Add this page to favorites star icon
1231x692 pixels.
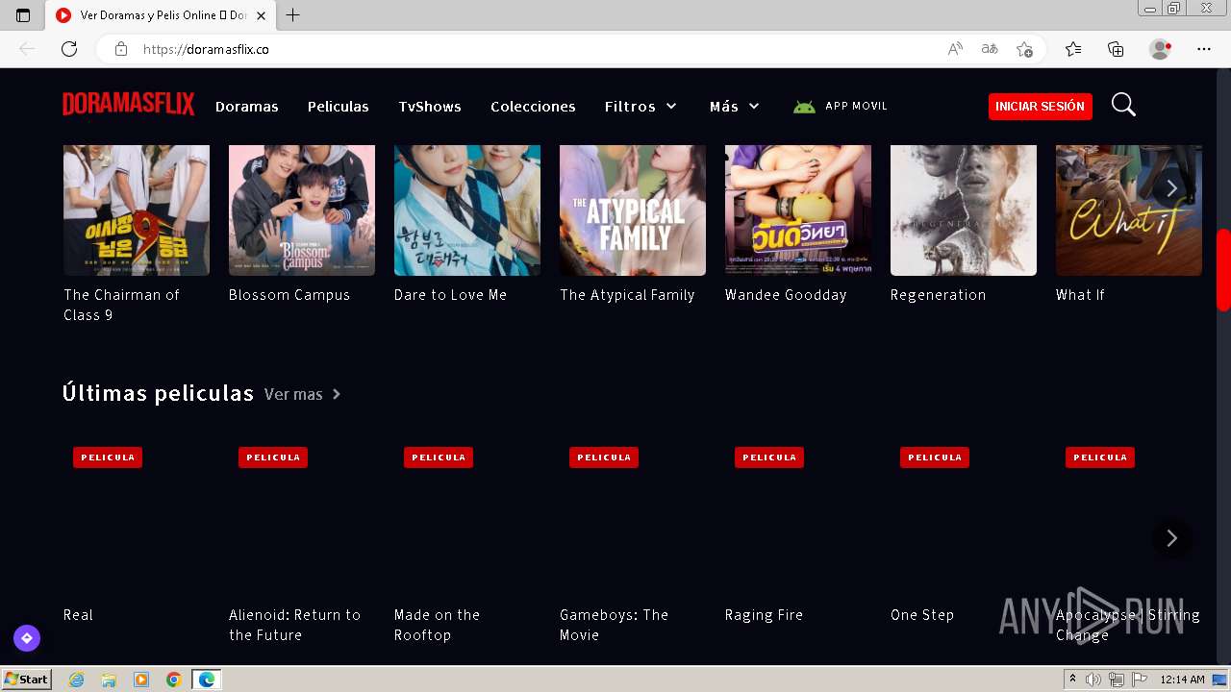coord(1024,49)
